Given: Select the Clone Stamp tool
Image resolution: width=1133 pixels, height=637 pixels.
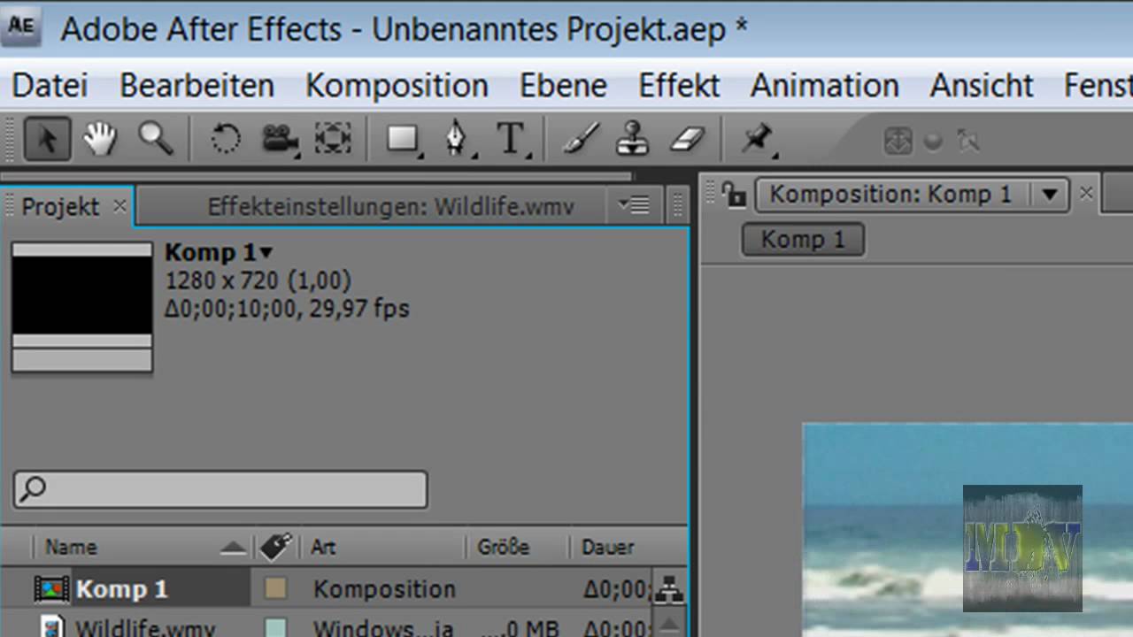Looking at the screenshot, I should pos(632,140).
